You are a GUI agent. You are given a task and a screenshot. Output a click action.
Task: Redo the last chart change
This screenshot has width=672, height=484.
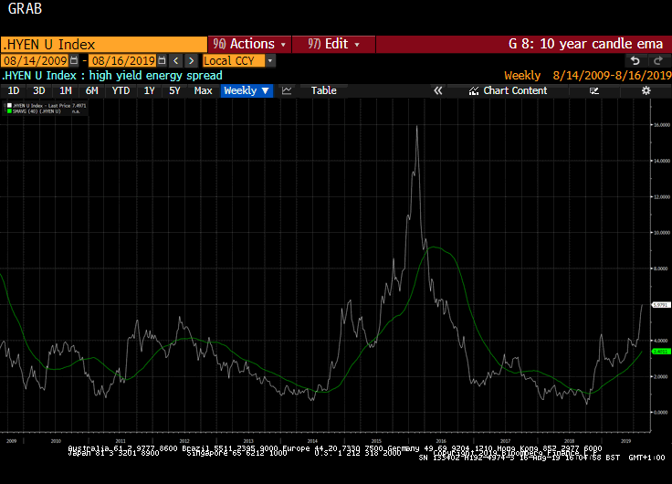[658, 61]
